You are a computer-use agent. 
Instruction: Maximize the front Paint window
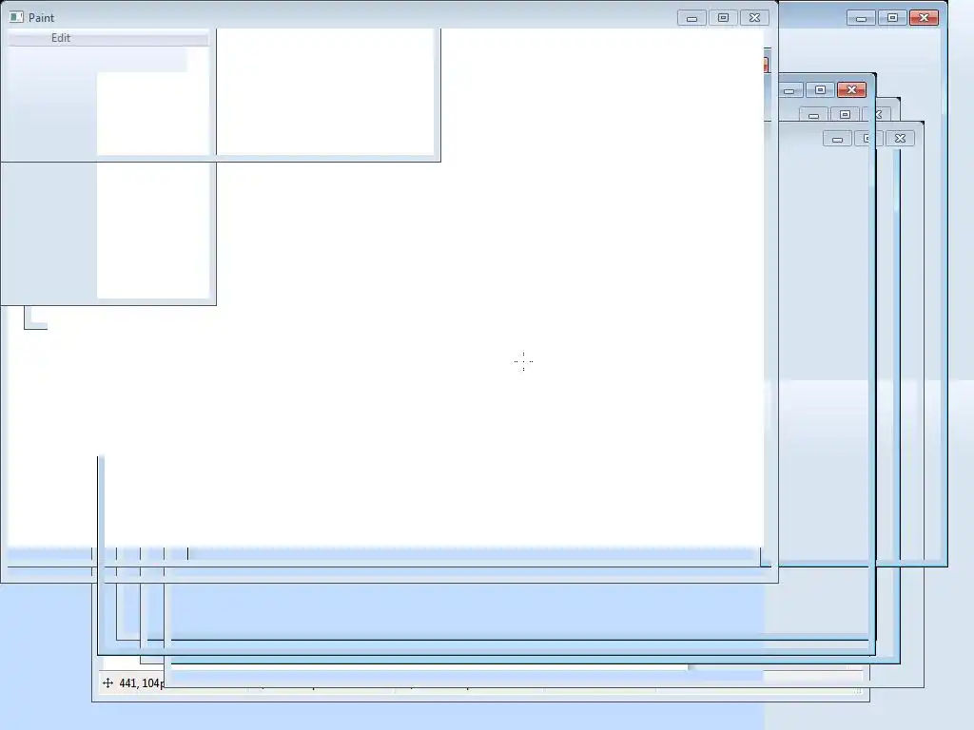pyautogui.click(x=723, y=18)
